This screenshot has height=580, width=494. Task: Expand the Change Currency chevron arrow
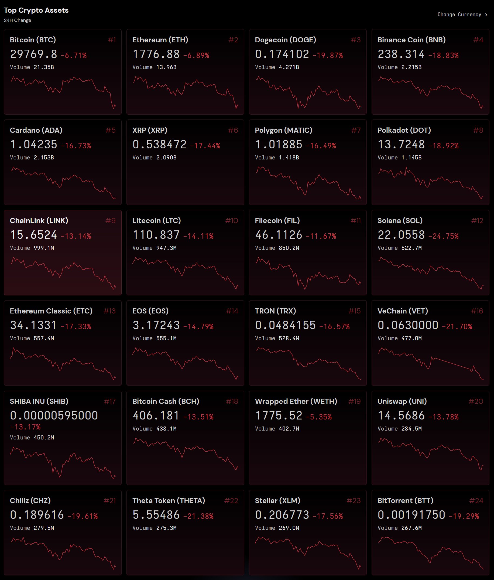[x=486, y=15]
